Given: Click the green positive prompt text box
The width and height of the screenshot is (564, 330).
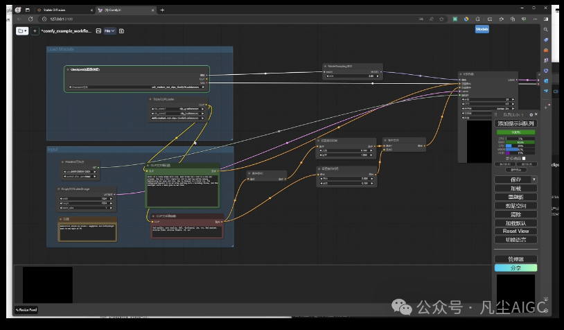Looking at the screenshot, I should point(182,190).
